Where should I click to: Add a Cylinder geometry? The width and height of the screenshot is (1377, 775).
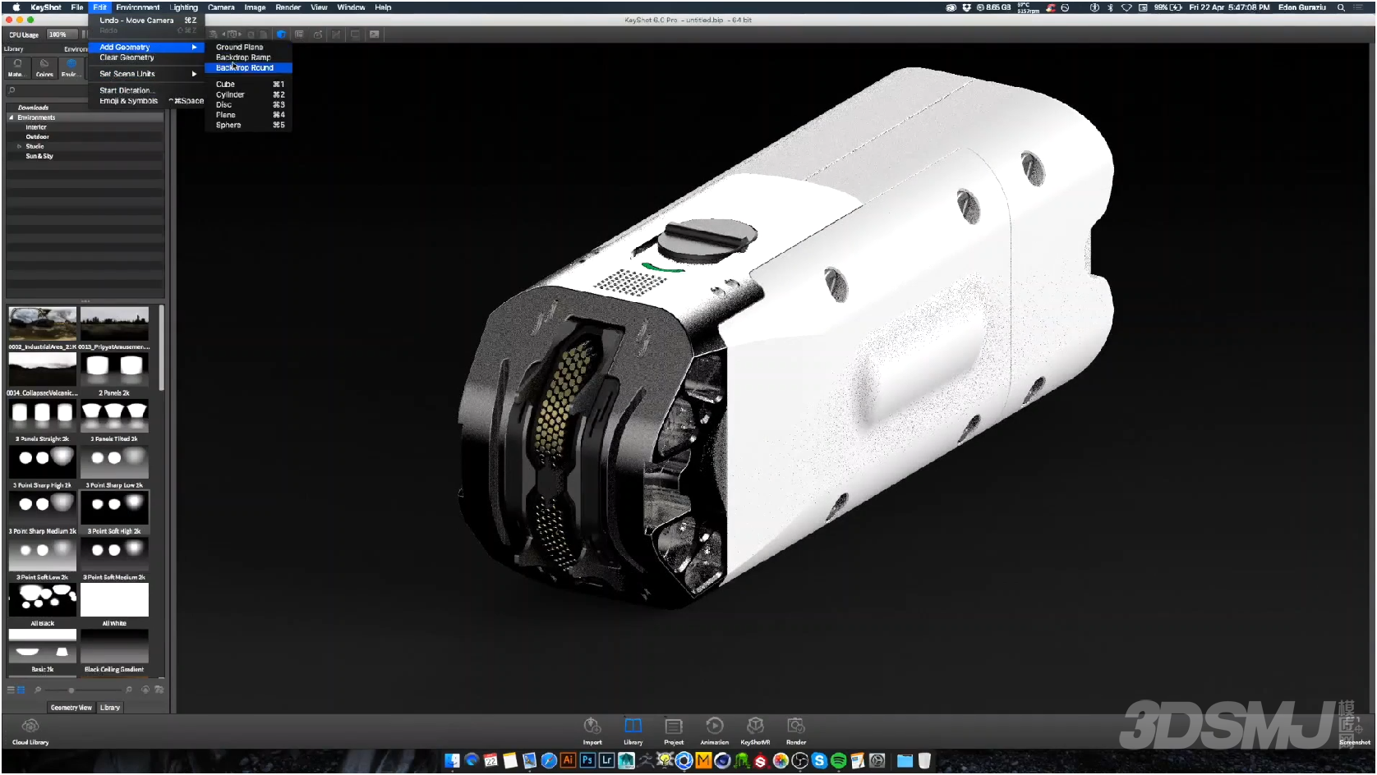tap(248, 95)
